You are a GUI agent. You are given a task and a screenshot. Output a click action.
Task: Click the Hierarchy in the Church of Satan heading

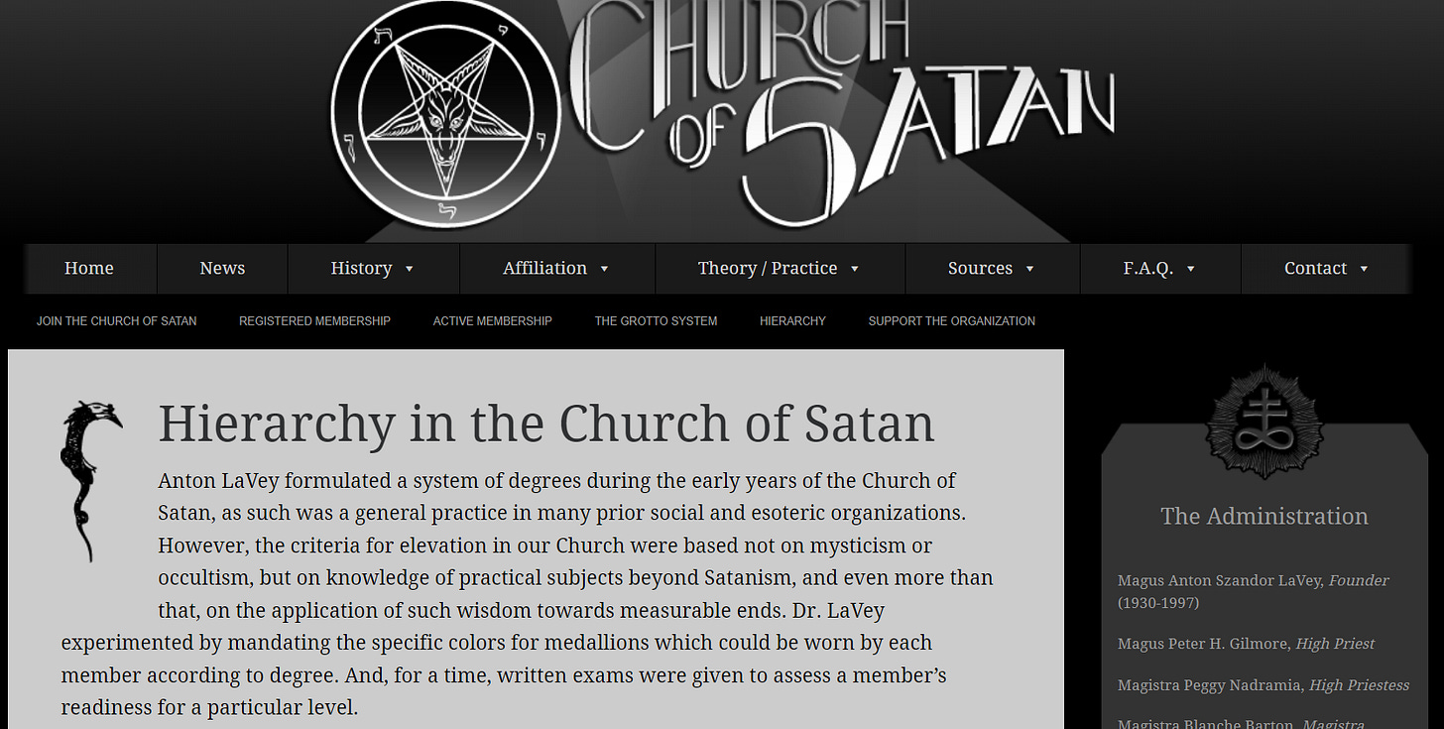tap(546, 424)
